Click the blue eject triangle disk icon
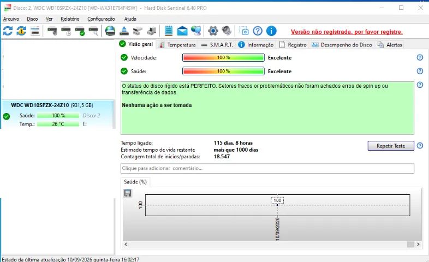 (124, 31)
